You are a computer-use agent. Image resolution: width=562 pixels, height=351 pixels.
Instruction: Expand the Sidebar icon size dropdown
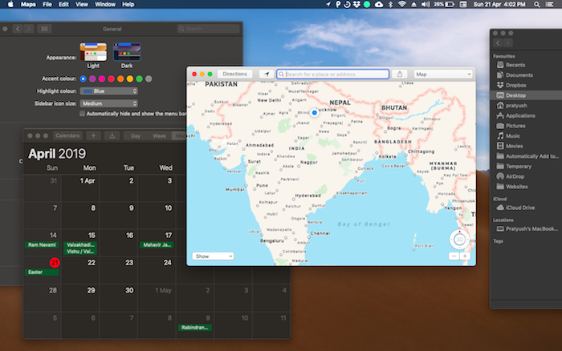(x=109, y=103)
